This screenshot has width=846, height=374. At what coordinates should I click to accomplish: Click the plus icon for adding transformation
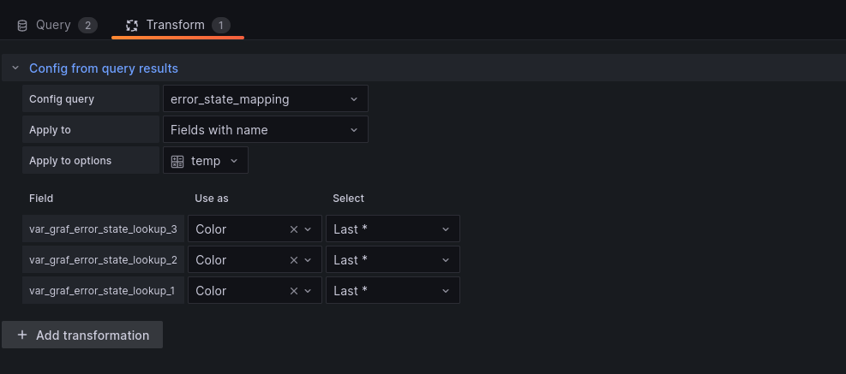click(x=22, y=335)
